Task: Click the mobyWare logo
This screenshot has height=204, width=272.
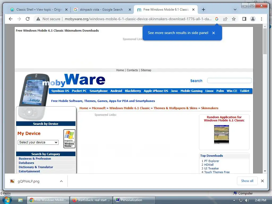Action: [74, 80]
